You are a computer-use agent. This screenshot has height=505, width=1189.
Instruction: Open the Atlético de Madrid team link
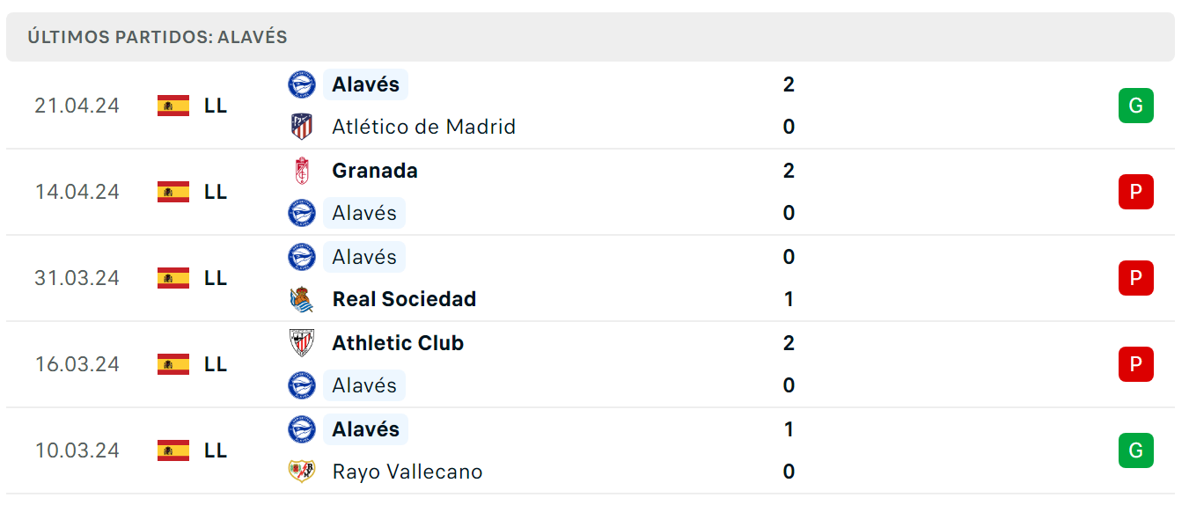(x=423, y=127)
